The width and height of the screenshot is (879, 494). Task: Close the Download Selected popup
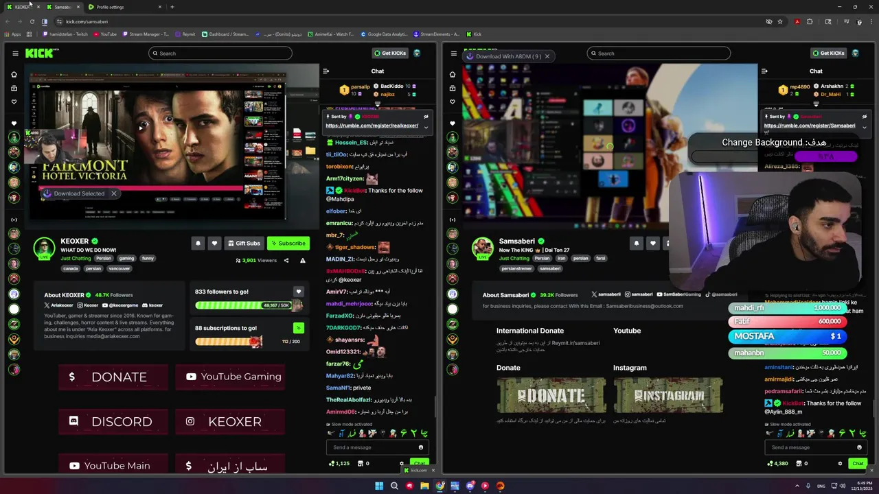point(114,193)
